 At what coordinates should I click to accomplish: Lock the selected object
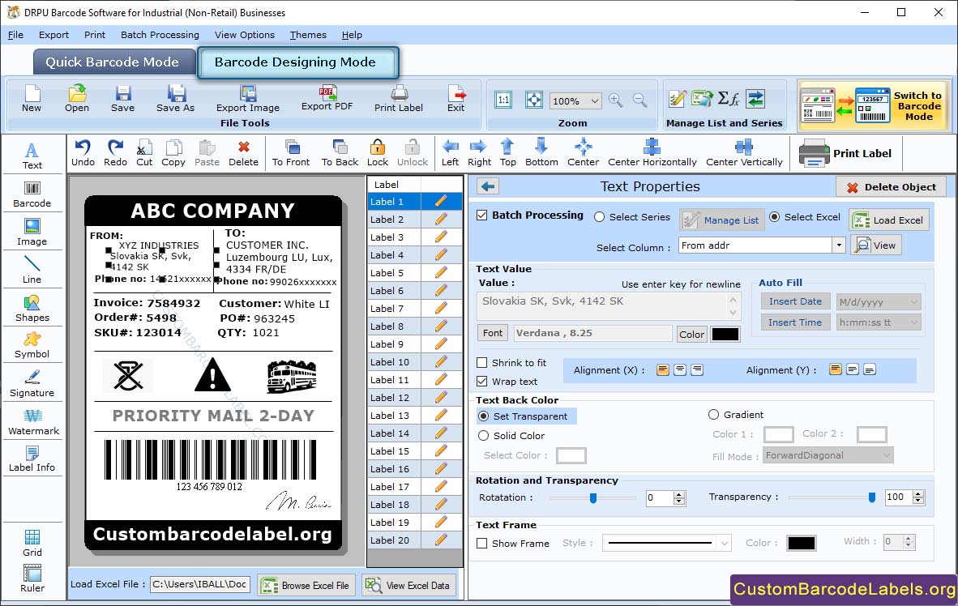pos(378,153)
